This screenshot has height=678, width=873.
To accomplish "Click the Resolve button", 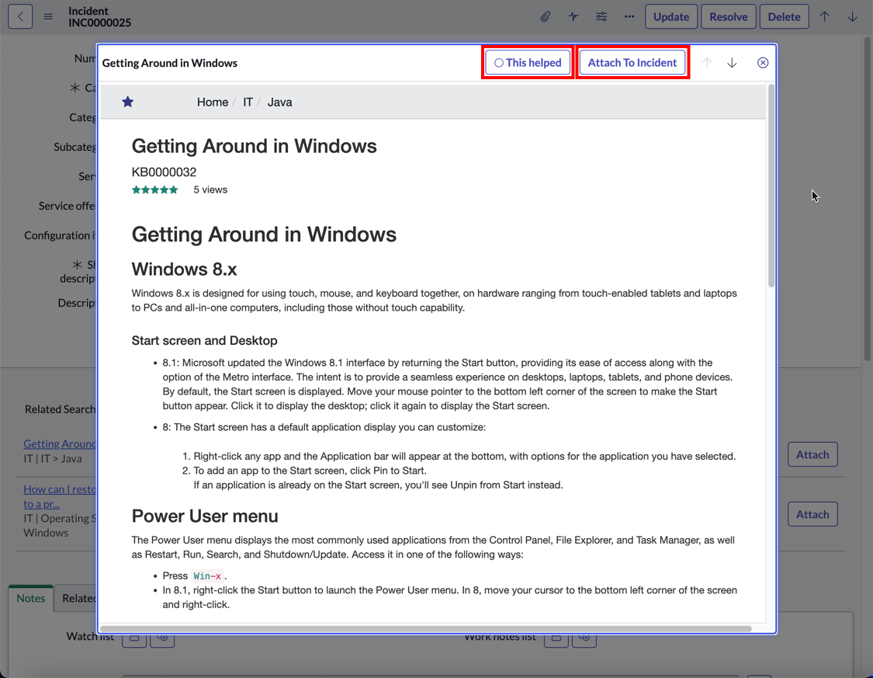I will pos(728,17).
